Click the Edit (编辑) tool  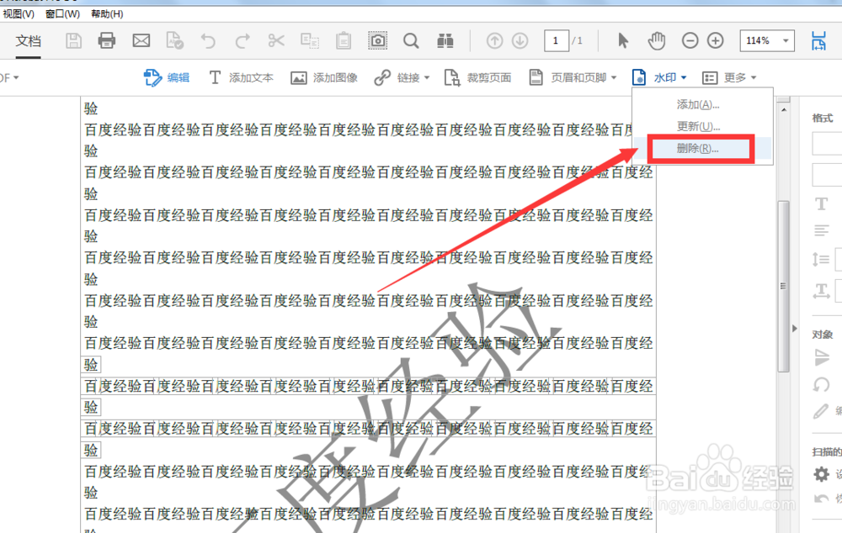pyautogui.click(x=167, y=77)
